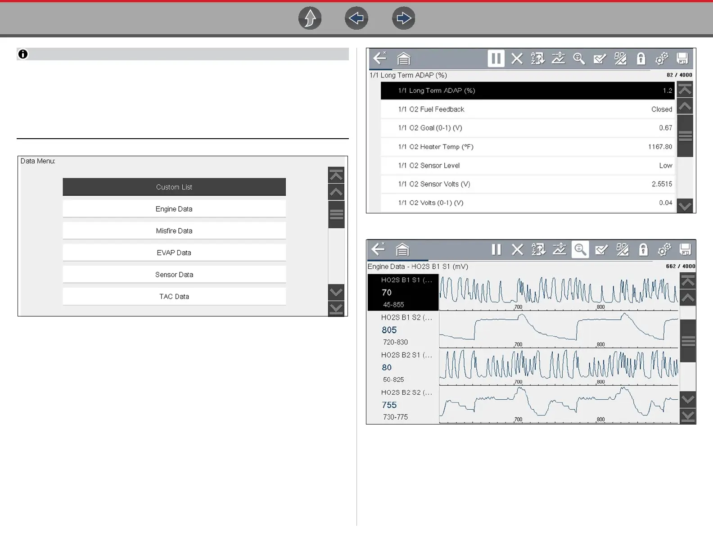This screenshot has height=551, width=713.
Task: Open Sensor Data menu item
Action: tap(174, 275)
